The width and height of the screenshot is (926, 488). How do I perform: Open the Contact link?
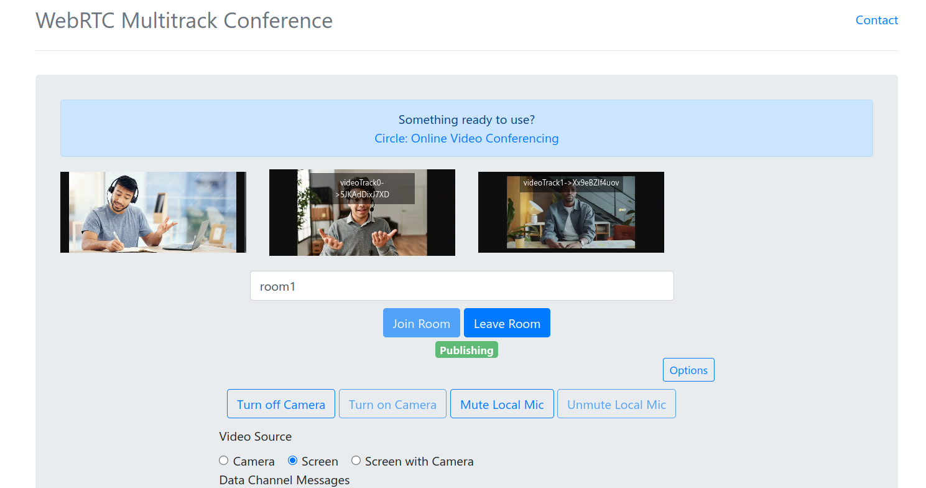click(876, 20)
